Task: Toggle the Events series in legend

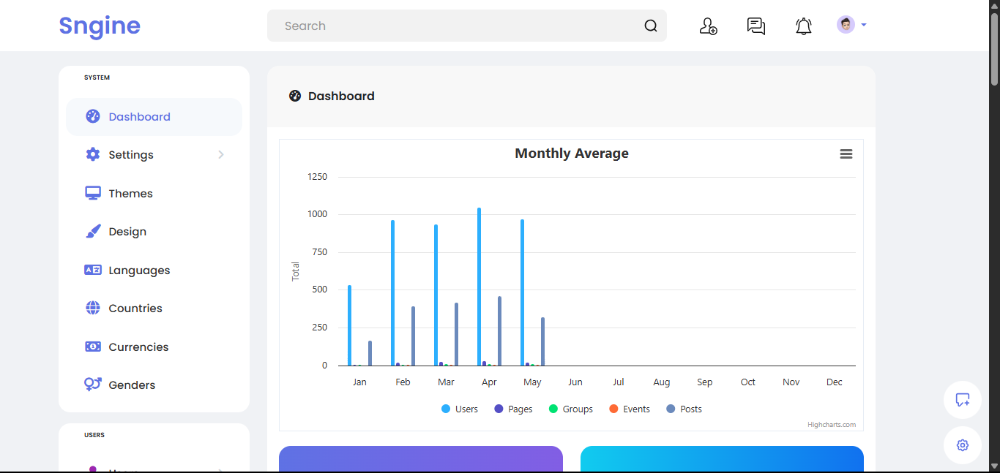Action: [x=630, y=409]
